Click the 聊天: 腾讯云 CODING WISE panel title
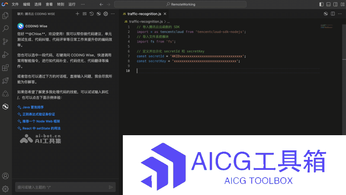Viewport: 346px width, 195px height. [36, 14]
